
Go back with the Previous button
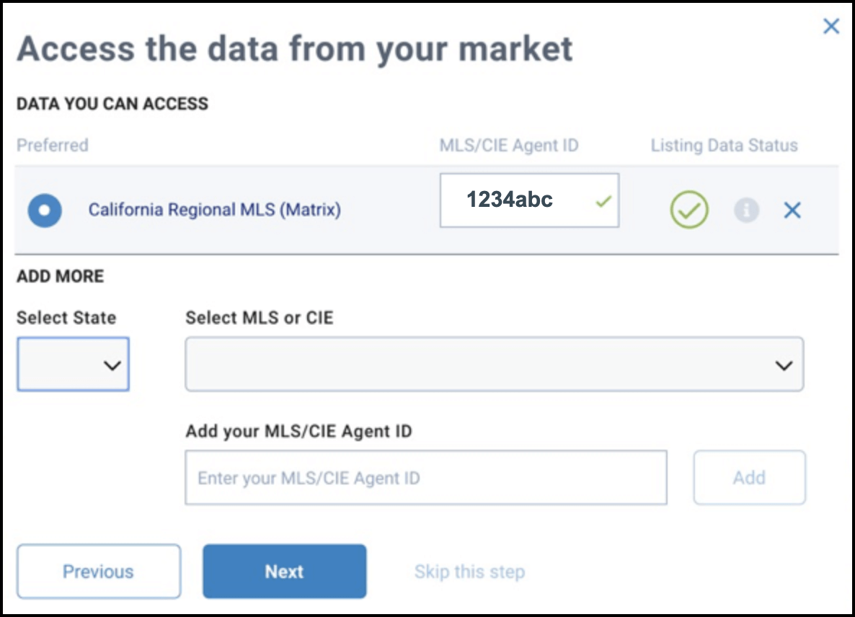point(98,572)
